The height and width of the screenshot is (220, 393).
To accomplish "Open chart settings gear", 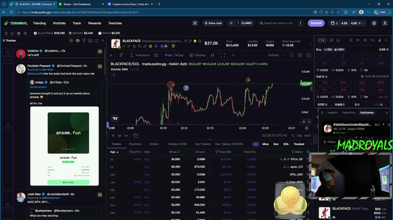I will tap(300, 55).
